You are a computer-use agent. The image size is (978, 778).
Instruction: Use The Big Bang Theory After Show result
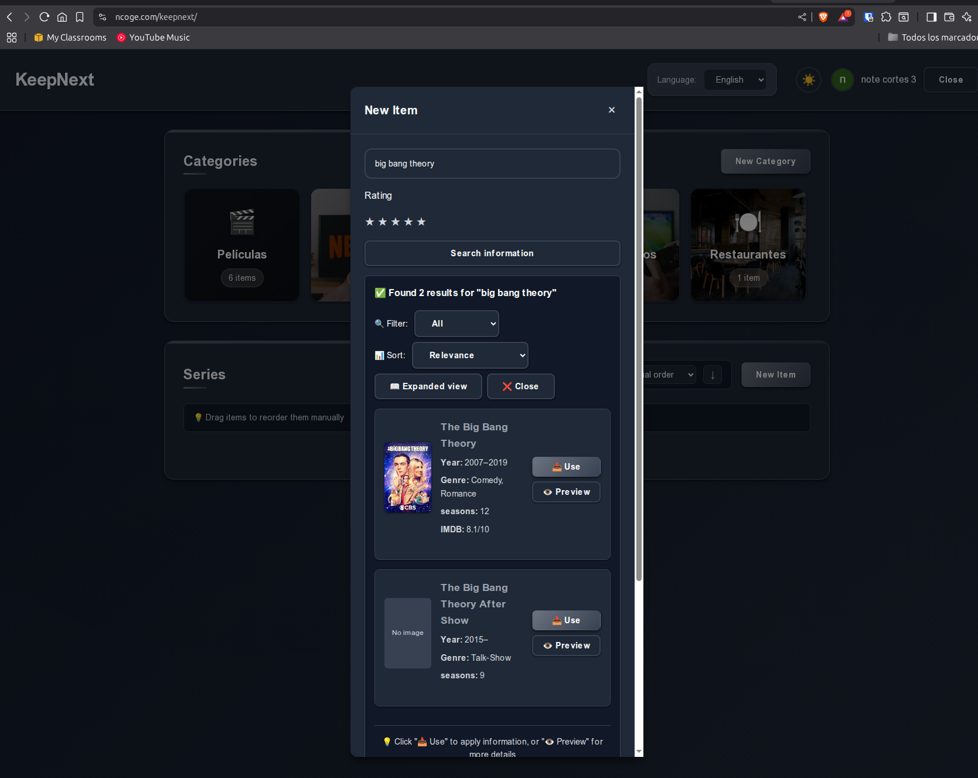(566, 620)
